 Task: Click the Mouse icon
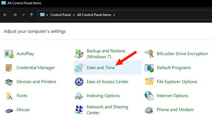click(9, 110)
